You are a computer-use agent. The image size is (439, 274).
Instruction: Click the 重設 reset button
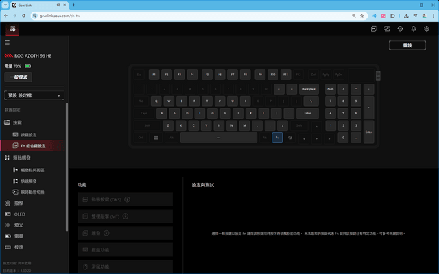[407, 45]
